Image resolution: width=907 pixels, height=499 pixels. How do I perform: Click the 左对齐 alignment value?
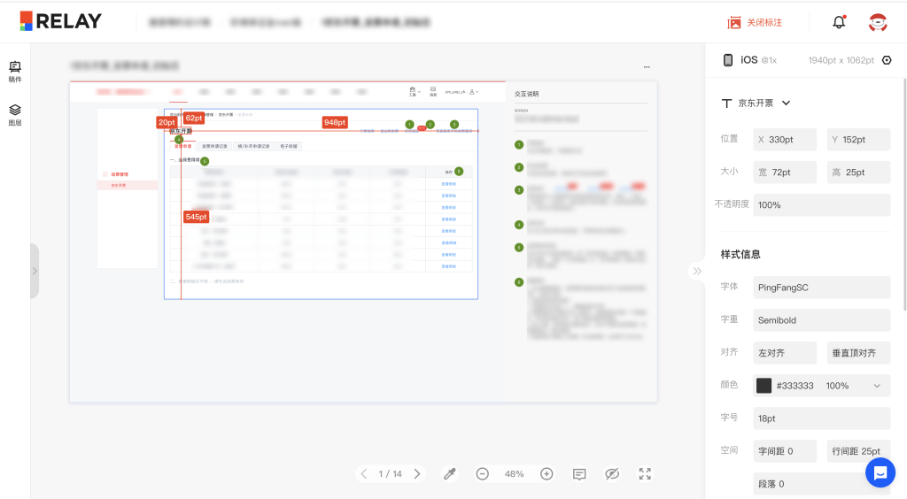point(785,353)
